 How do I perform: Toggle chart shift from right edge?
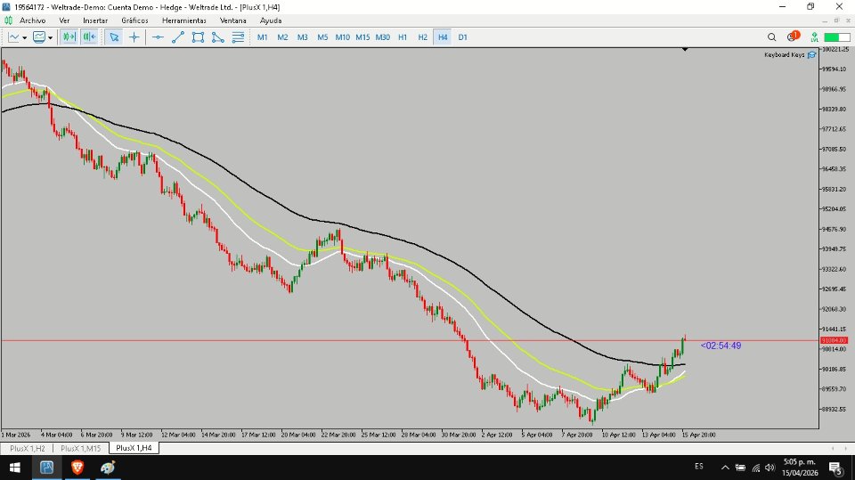(89, 37)
